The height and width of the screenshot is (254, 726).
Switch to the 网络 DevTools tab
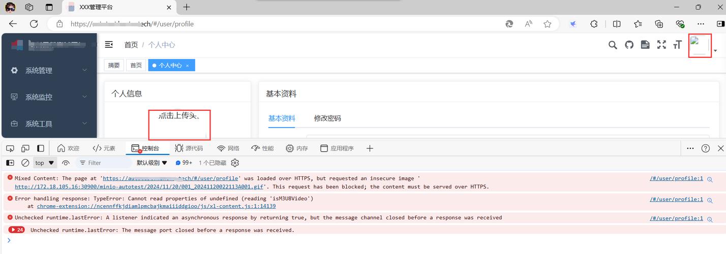pos(228,148)
